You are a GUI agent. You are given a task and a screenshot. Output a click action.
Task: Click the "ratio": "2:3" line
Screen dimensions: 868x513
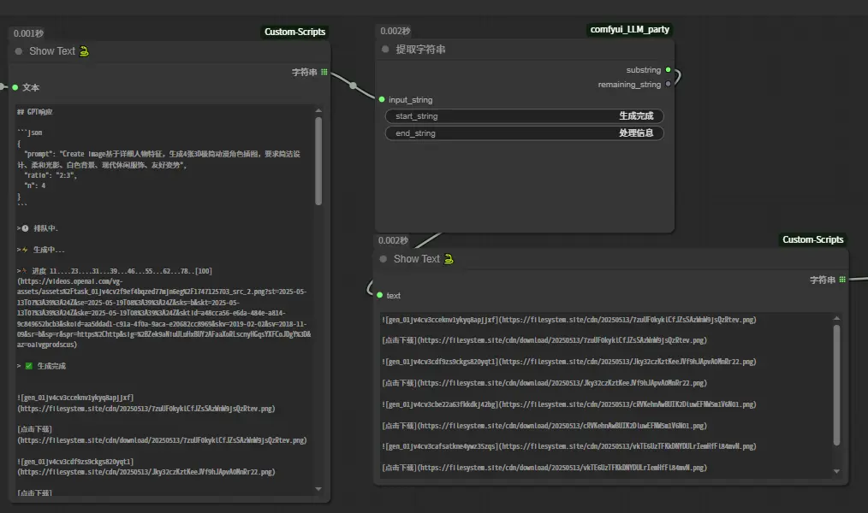[51, 175]
